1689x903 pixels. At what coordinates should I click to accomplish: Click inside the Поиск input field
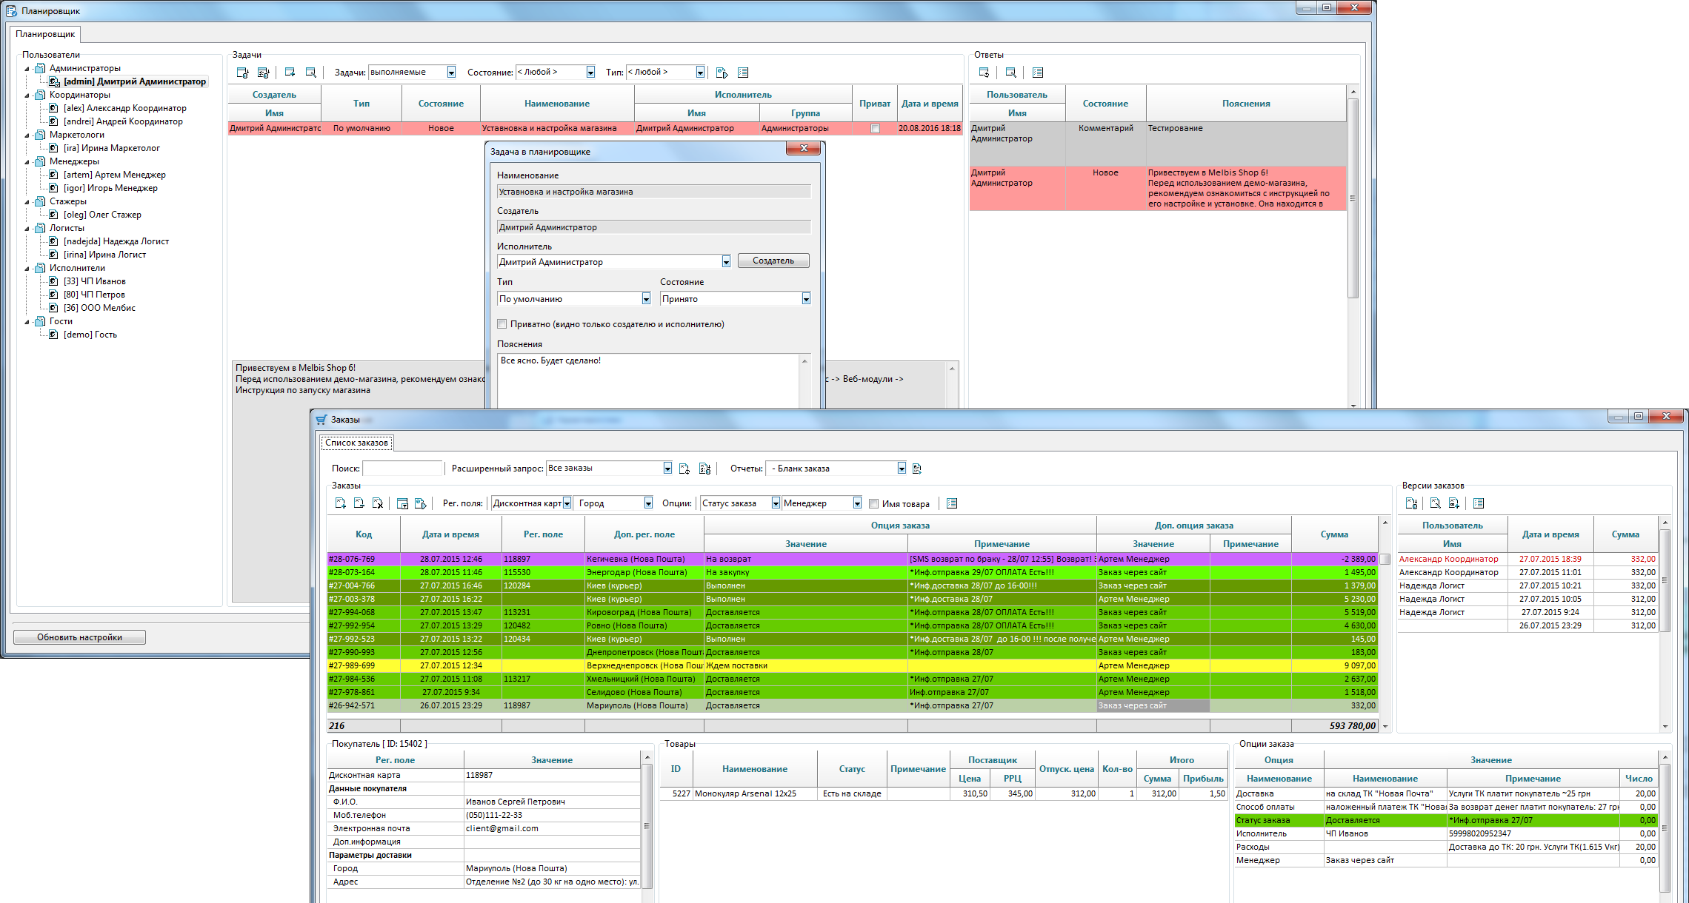coord(402,468)
